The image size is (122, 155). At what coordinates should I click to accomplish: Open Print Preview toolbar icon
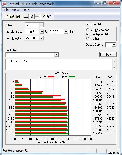(32, 16)
